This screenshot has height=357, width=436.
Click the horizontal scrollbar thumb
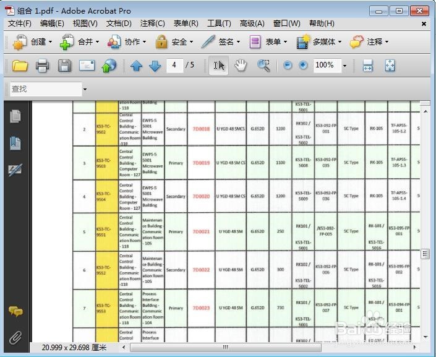(226, 347)
